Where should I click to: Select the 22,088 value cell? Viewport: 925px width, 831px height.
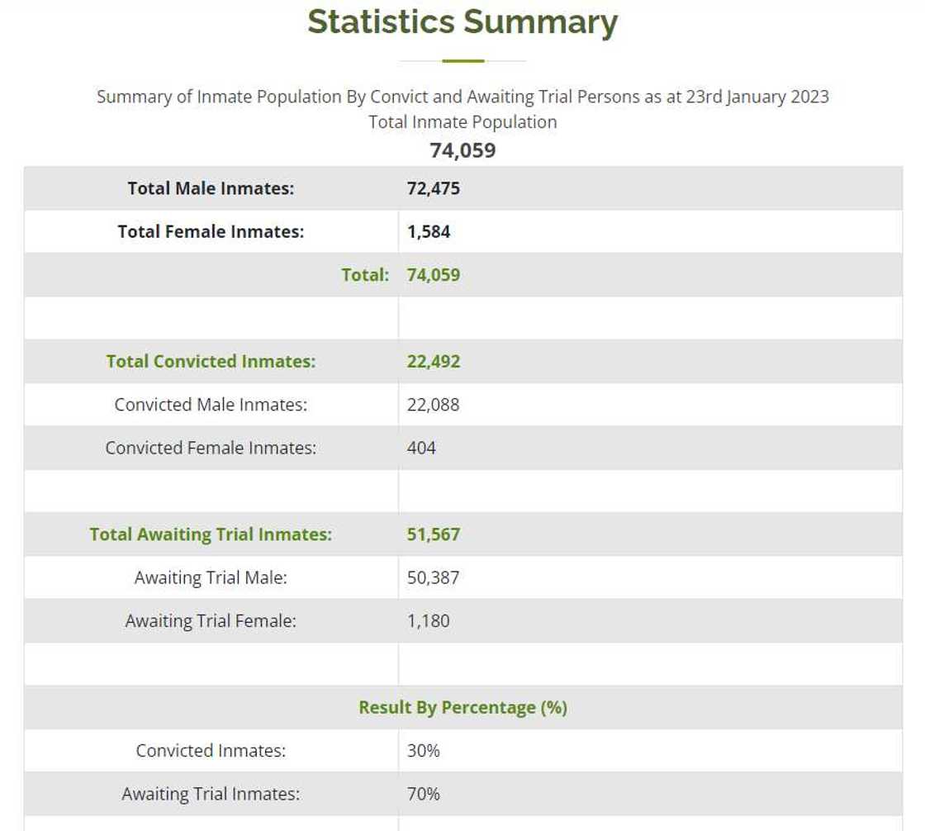pos(434,405)
